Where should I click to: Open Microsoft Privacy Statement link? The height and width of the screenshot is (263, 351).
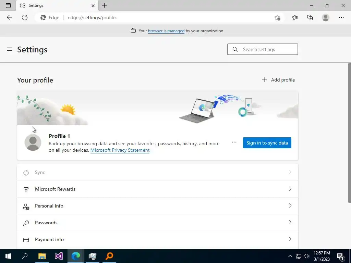(x=120, y=150)
